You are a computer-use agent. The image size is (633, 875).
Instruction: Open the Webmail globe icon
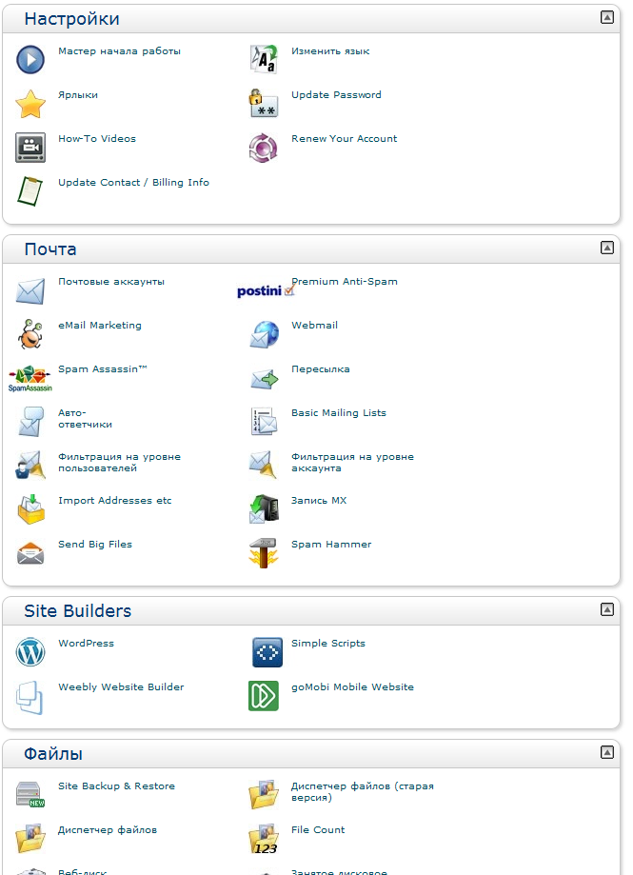(264, 334)
